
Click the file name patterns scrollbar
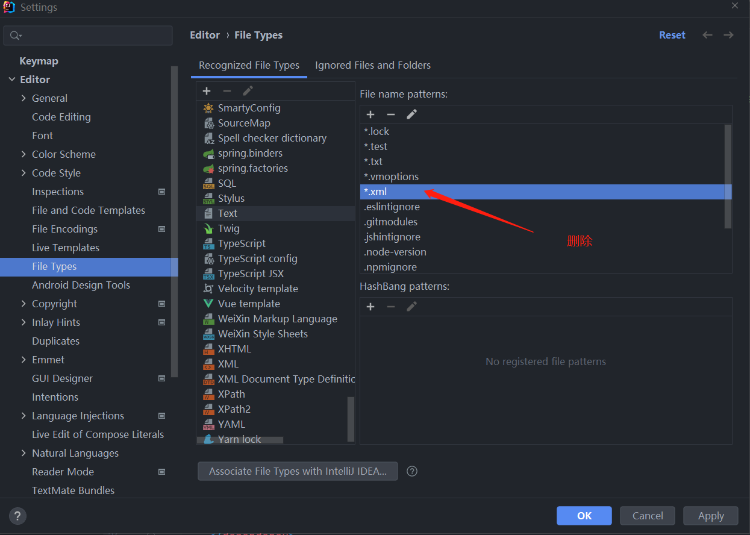[x=728, y=176]
